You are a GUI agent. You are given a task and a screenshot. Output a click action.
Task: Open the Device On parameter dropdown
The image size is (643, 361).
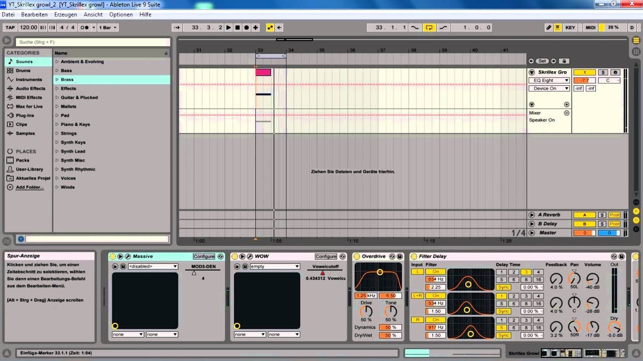click(549, 88)
